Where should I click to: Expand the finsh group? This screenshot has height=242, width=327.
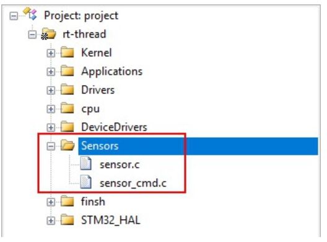click(51, 202)
